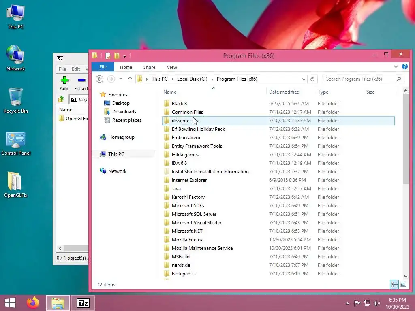Click the network tray icon

(x=367, y=303)
